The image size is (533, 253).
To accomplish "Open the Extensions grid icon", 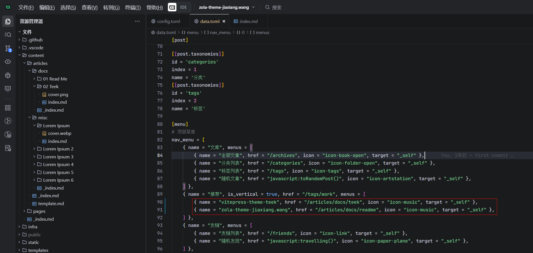I will pyautogui.click(x=8, y=108).
